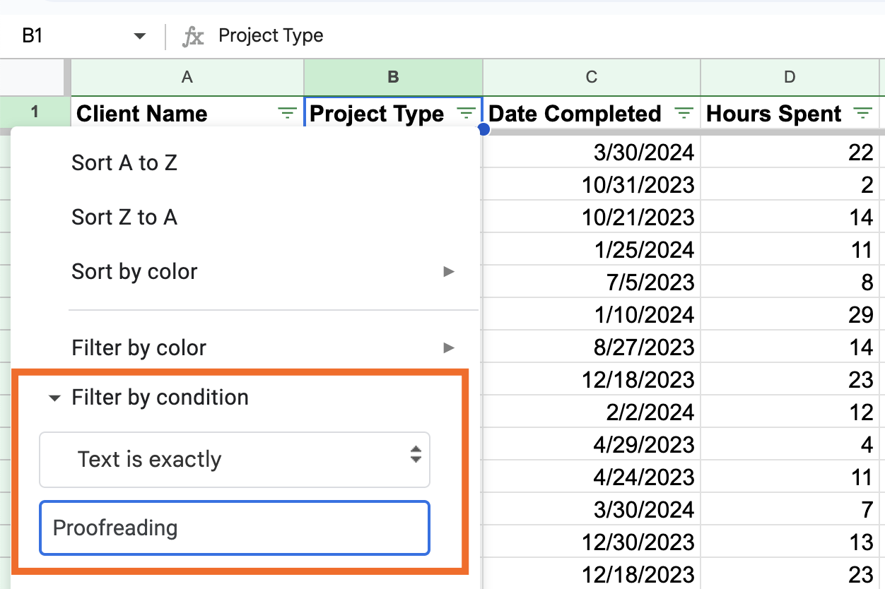
Task: Click hours cell with value 22
Action: point(790,152)
